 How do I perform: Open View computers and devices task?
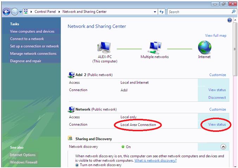(x=32, y=31)
